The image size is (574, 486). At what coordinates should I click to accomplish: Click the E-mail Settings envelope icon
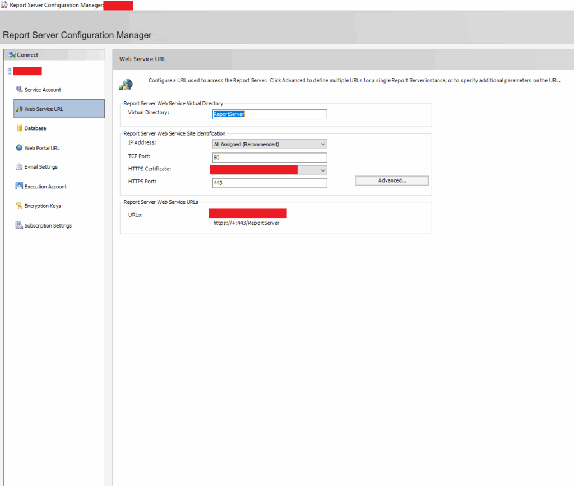point(19,166)
